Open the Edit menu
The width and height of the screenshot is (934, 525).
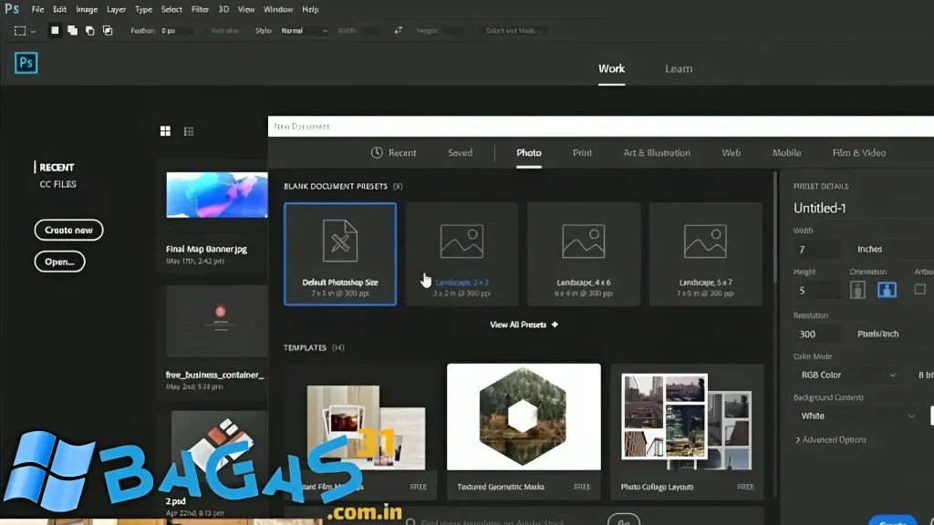tap(59, 9)
